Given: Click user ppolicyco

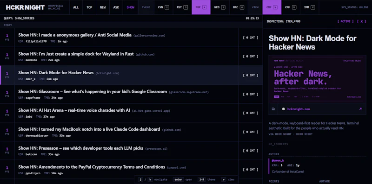Looking at the screenshot, I should click(33, 173).
